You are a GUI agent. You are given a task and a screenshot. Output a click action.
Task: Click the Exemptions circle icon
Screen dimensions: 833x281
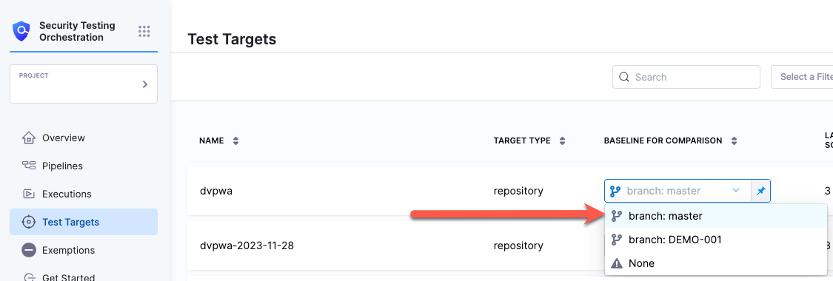pyautogui.click(x=29, y=250)
